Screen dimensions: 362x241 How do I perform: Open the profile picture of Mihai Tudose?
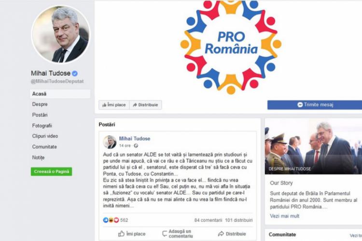[x=61, y=34]
